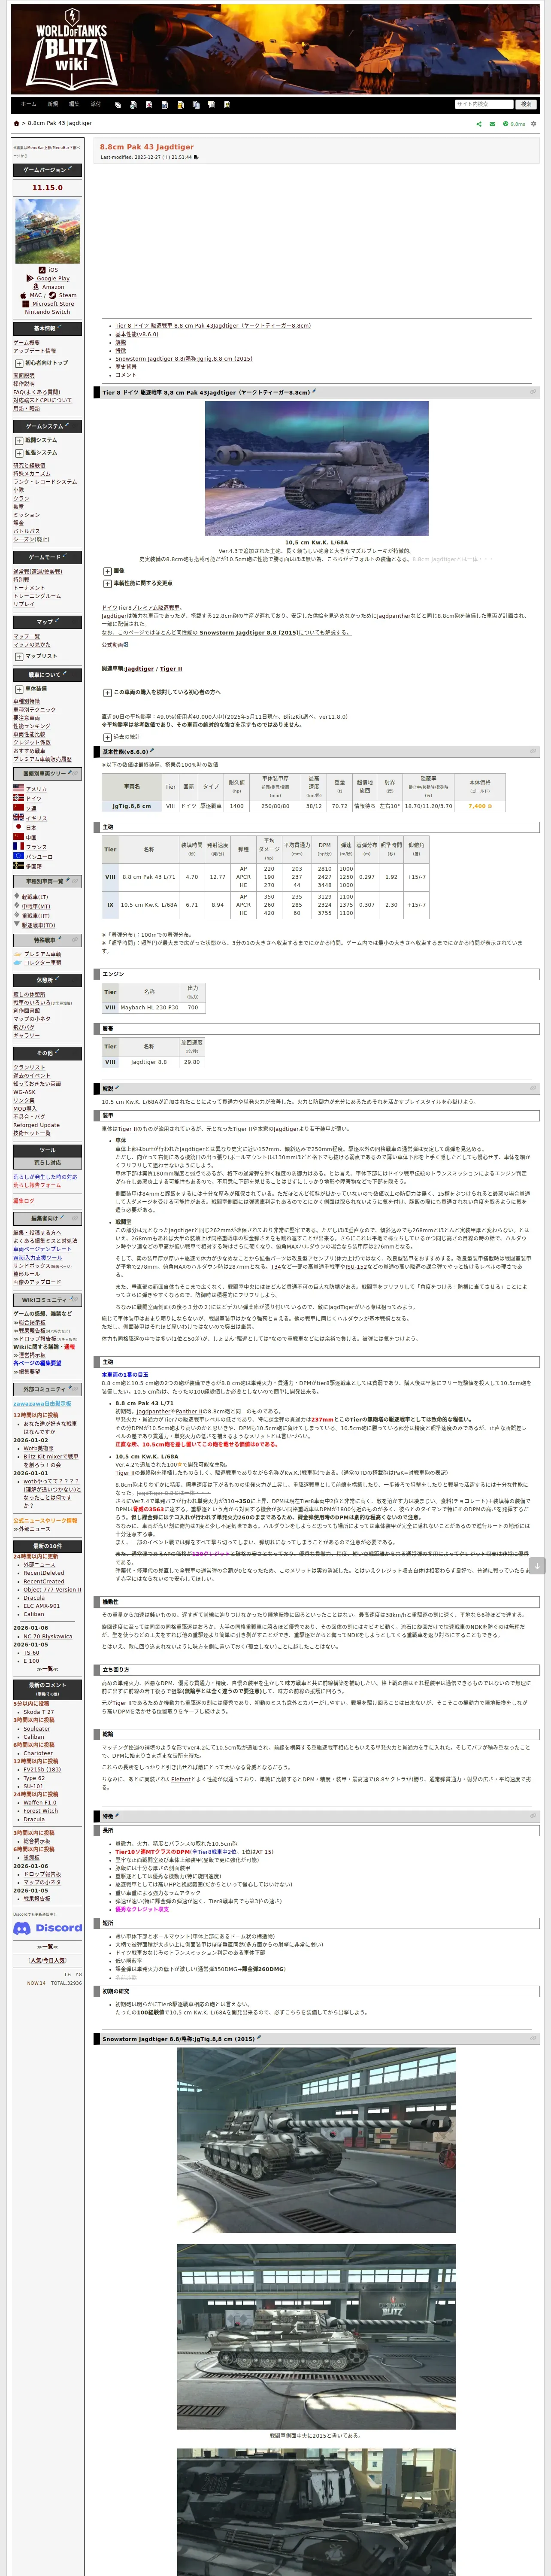Viewport: 551px width, 2576px height.
Task: Expand 戦闘システム in the sidebar
Action: point(19,440)
